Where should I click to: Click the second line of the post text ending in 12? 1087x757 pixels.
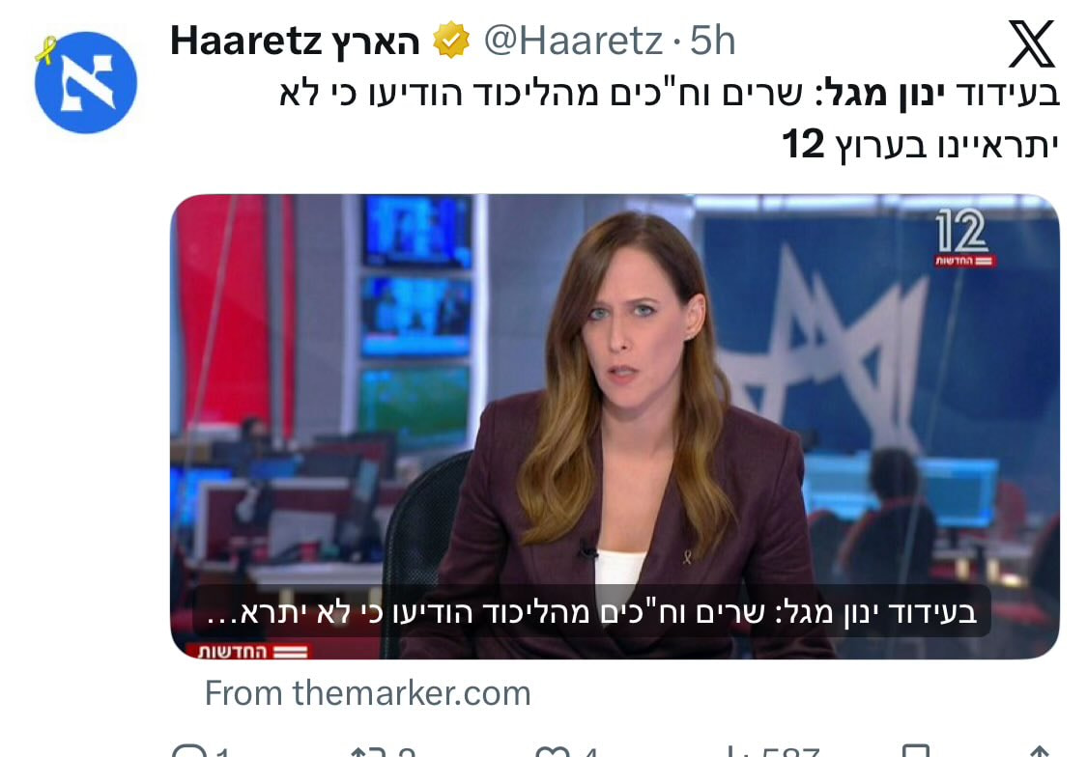pyautogui.click(x=920, y=146)
